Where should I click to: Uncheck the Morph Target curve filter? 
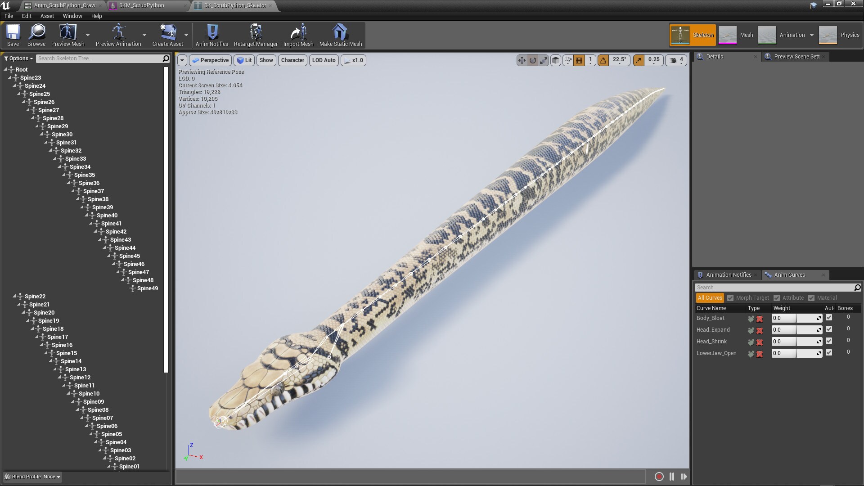point(731,297)
